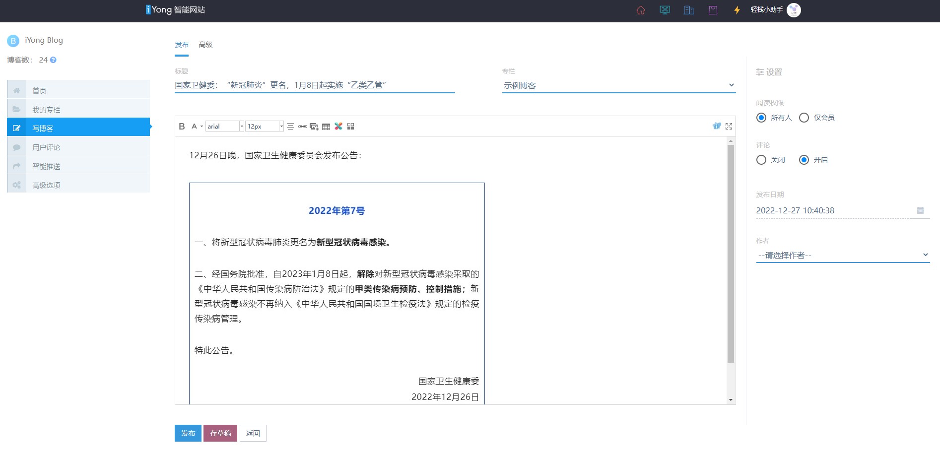The height and width of the screenshot is (459, 940).
Task: Toggle bold formatting in the editor
Action: (x=182, y=127)
